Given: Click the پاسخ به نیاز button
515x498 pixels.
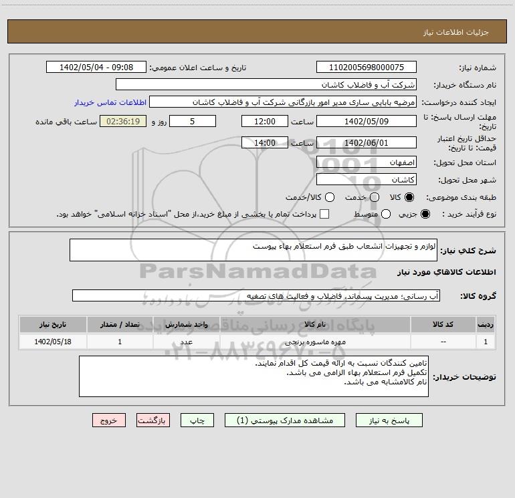Looking at the screenshot, I should (389, 420).
